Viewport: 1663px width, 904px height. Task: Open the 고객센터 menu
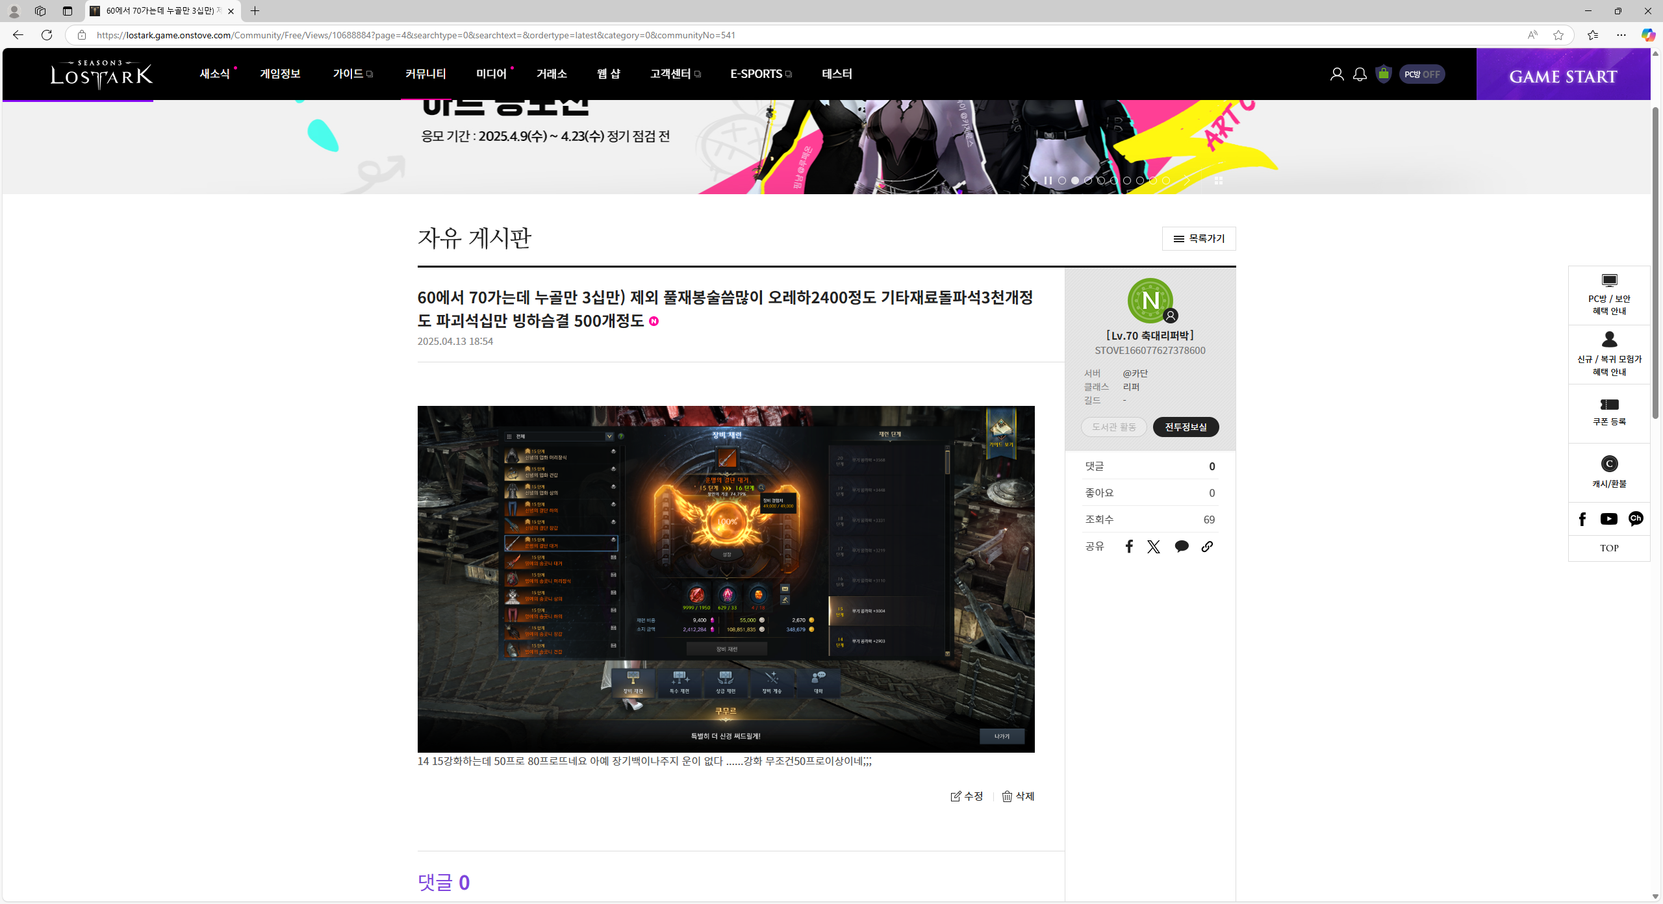[x=675, y=74]
